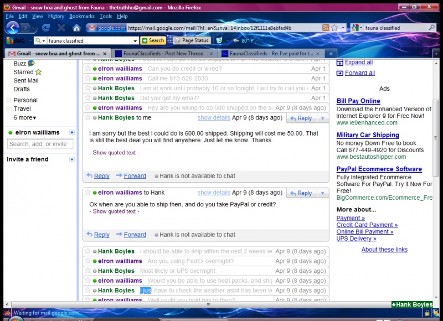Open Sent Mail folder

pyautogui.click(x=25, y=80)
